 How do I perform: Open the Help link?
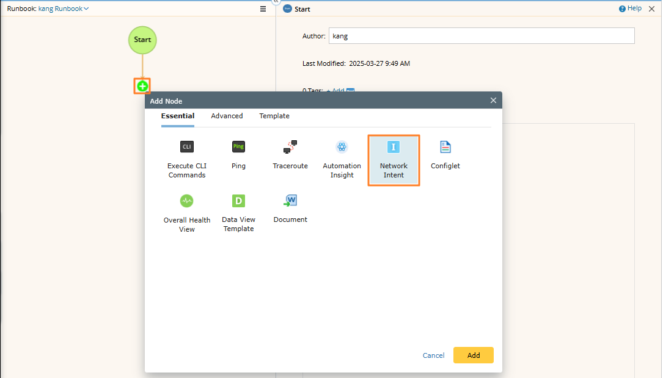click(634, 9)
